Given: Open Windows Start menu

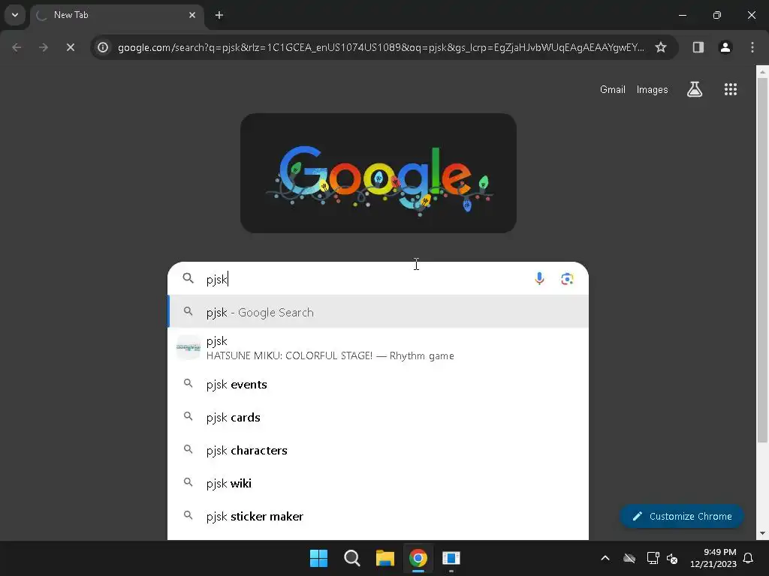Looking at the screenshot, I should 318,558.
